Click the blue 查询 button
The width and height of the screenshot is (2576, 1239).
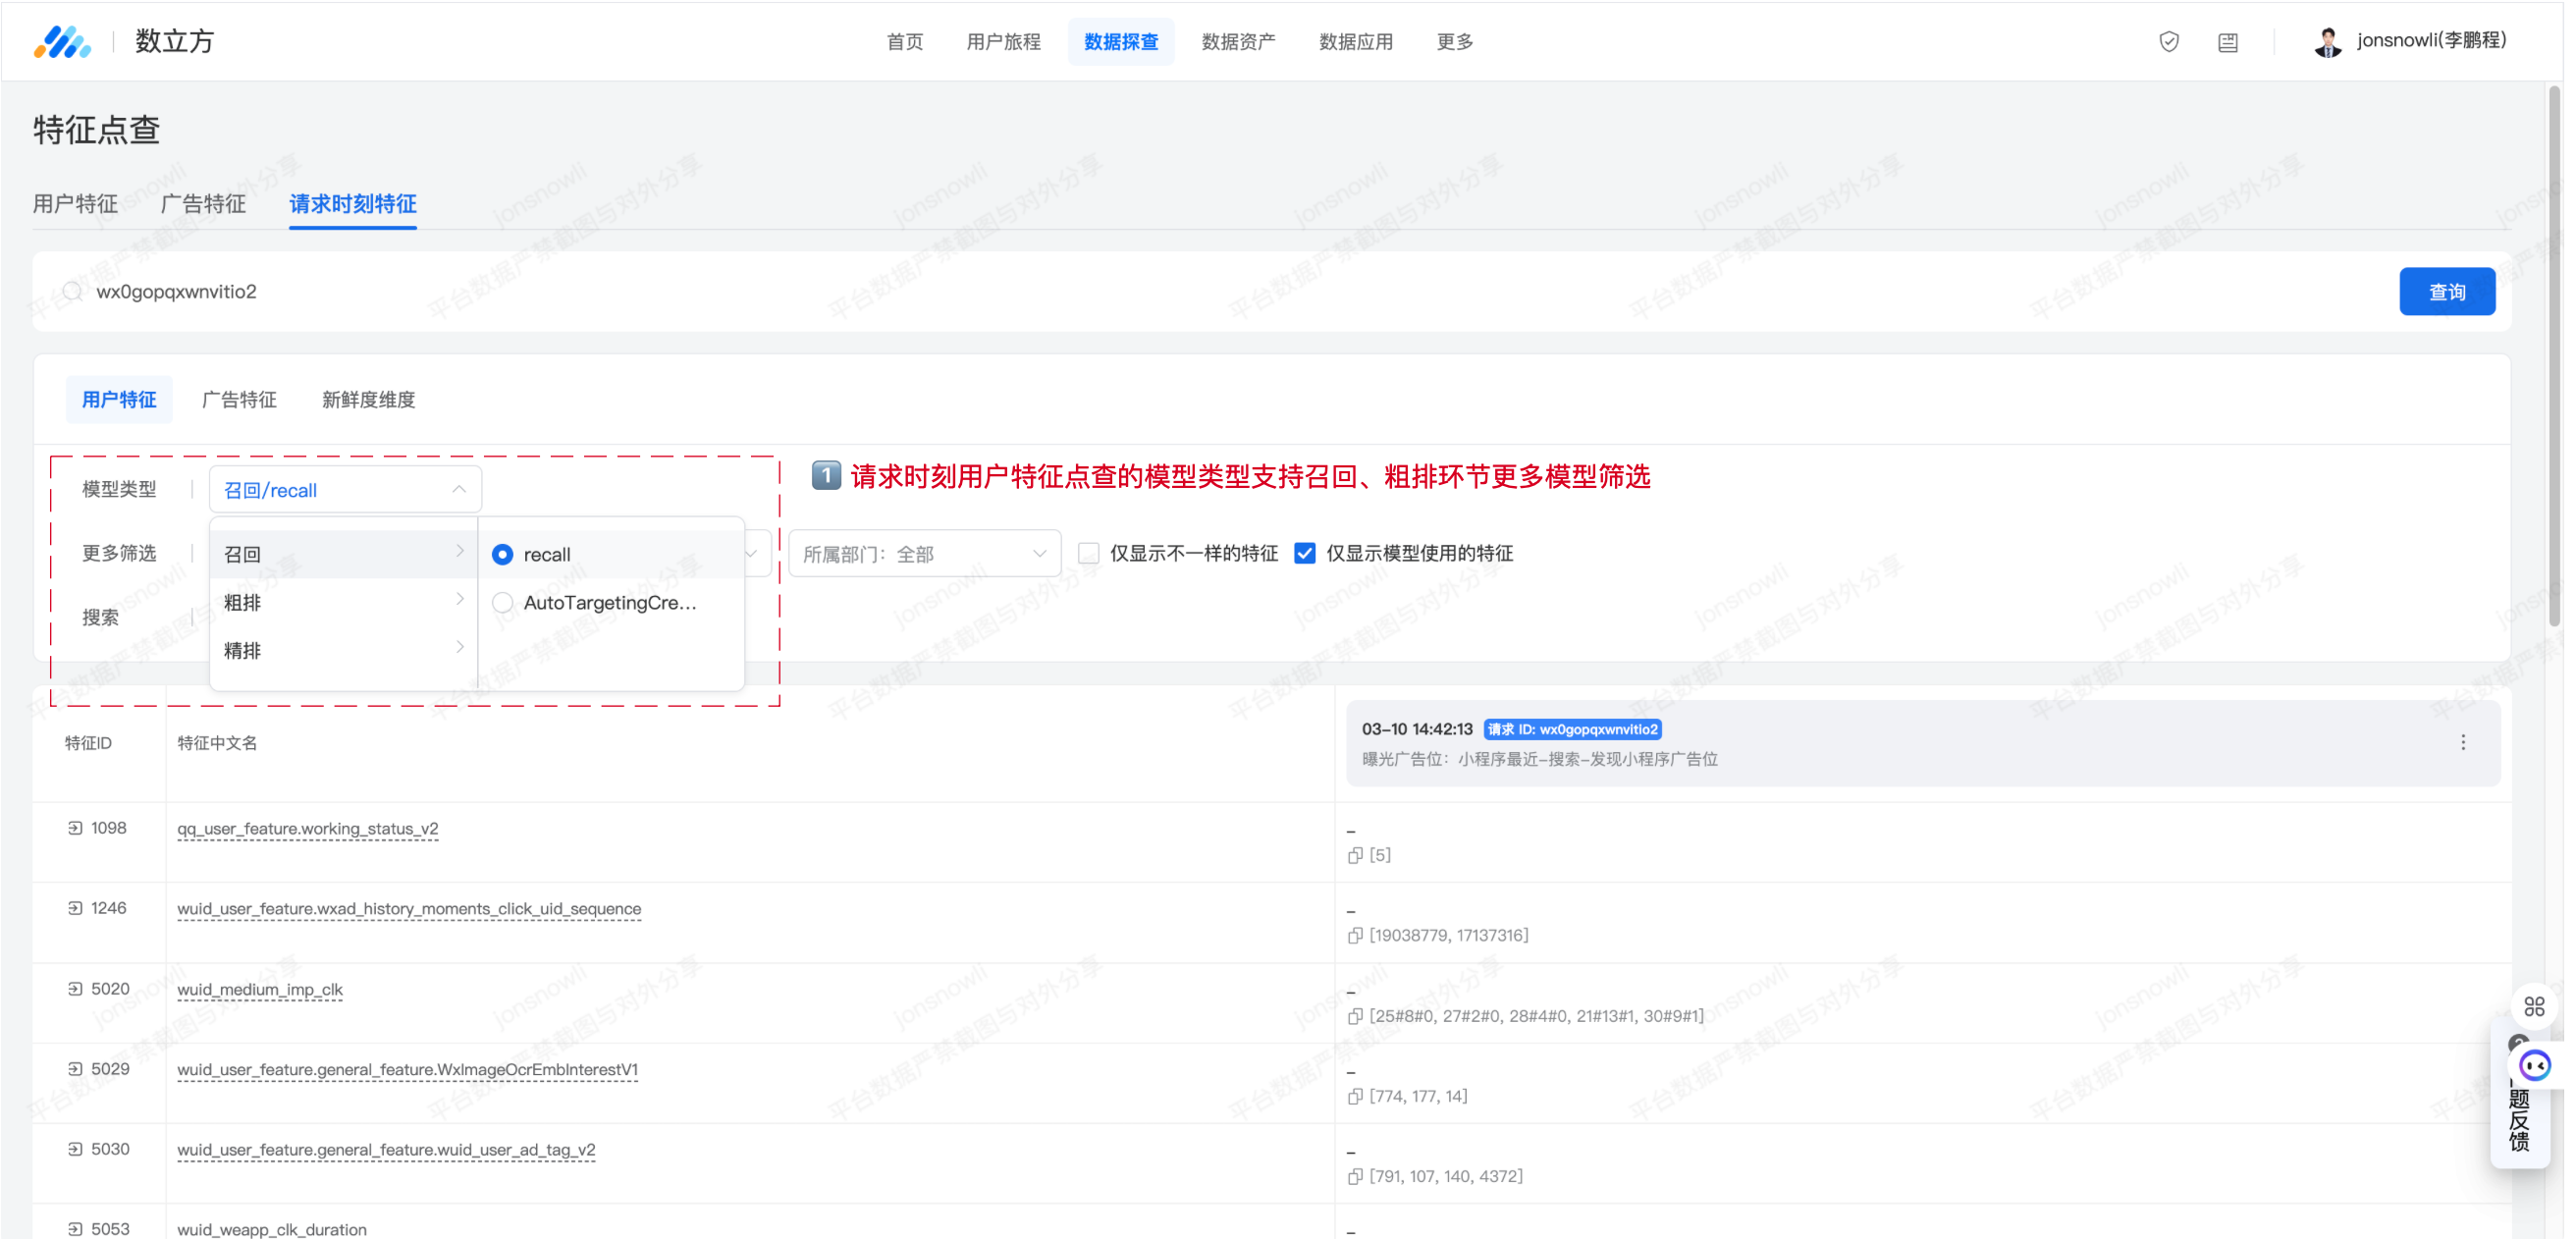2446,292
